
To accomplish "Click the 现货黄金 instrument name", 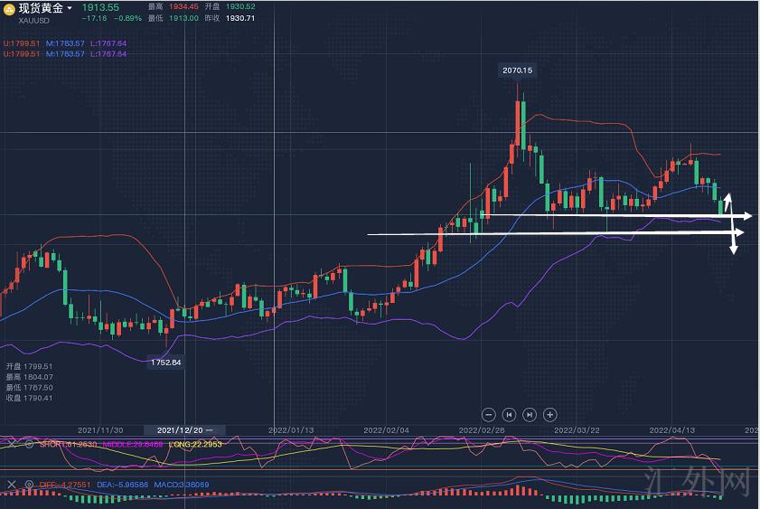I will tap(41, 8).
